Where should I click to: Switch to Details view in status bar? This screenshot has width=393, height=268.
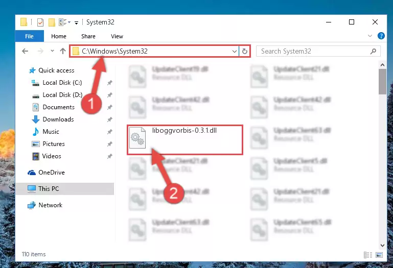click(x=367, y=255)
